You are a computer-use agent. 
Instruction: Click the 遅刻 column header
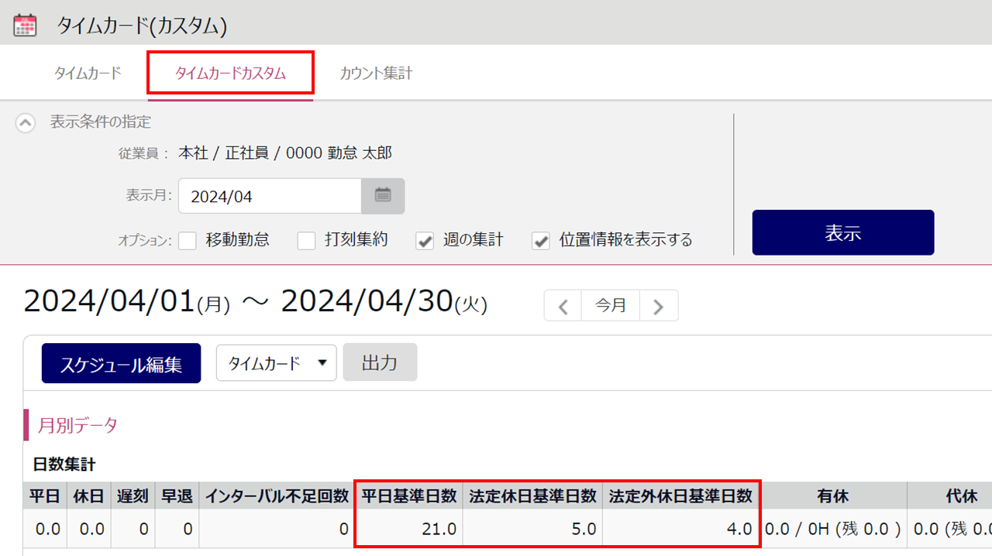(133, 496)
